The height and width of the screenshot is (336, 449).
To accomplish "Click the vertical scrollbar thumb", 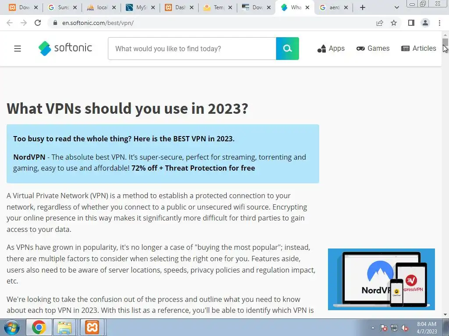I will coord(445,42).
